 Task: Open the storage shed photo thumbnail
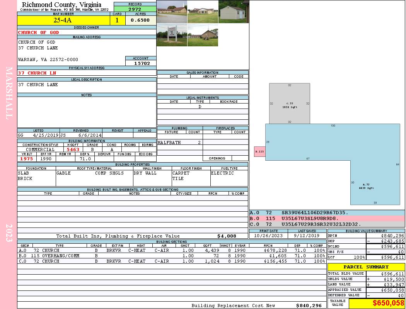tap(234, 12)
